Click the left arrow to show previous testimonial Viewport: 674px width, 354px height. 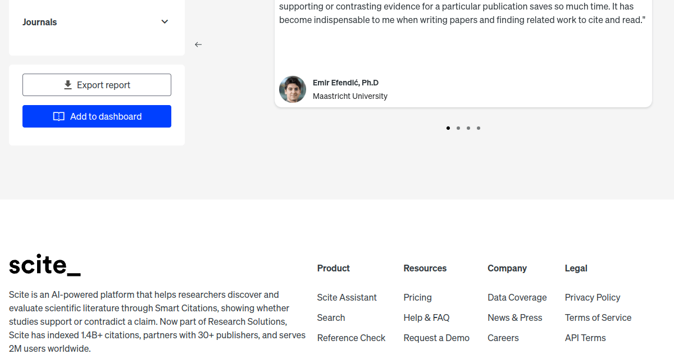click(x=198, y=44)
